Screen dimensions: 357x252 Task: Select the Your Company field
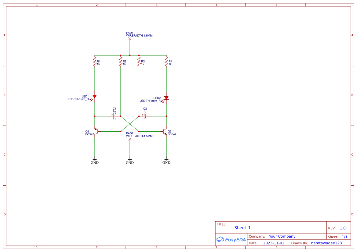point(282,236)
